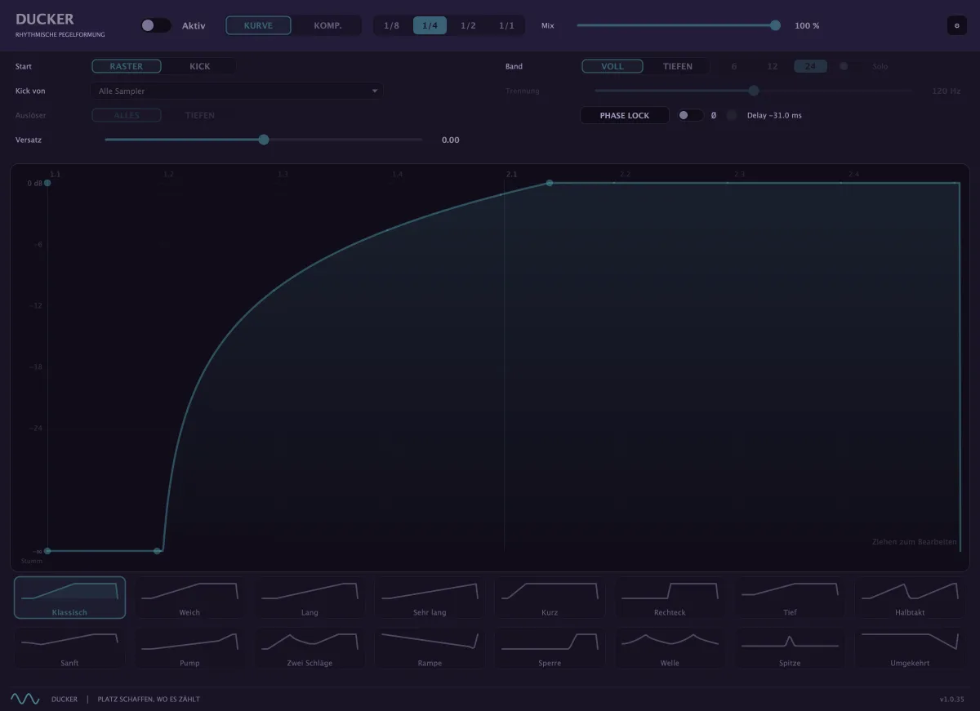Viewport: 980px width, 711px height.
Task: Set Start mode to KICK
Action: coord(200,66)
